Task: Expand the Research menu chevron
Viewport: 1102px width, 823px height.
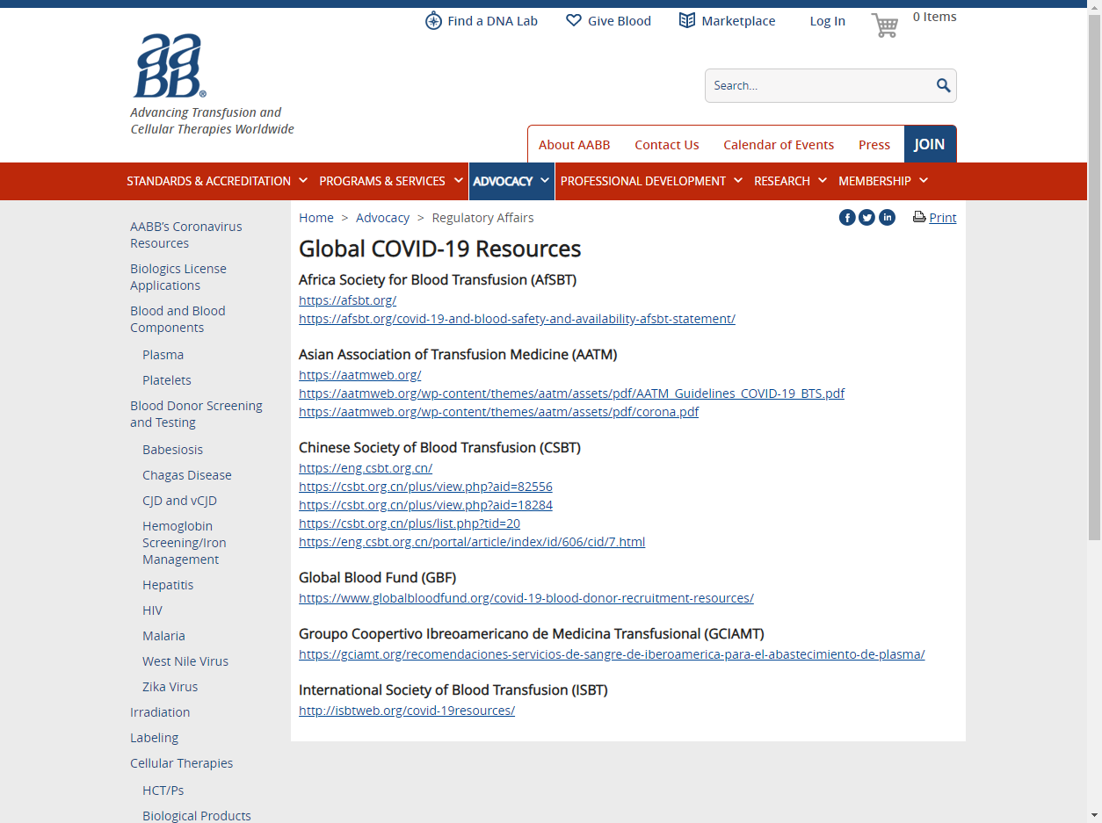Action: (823, 180)
